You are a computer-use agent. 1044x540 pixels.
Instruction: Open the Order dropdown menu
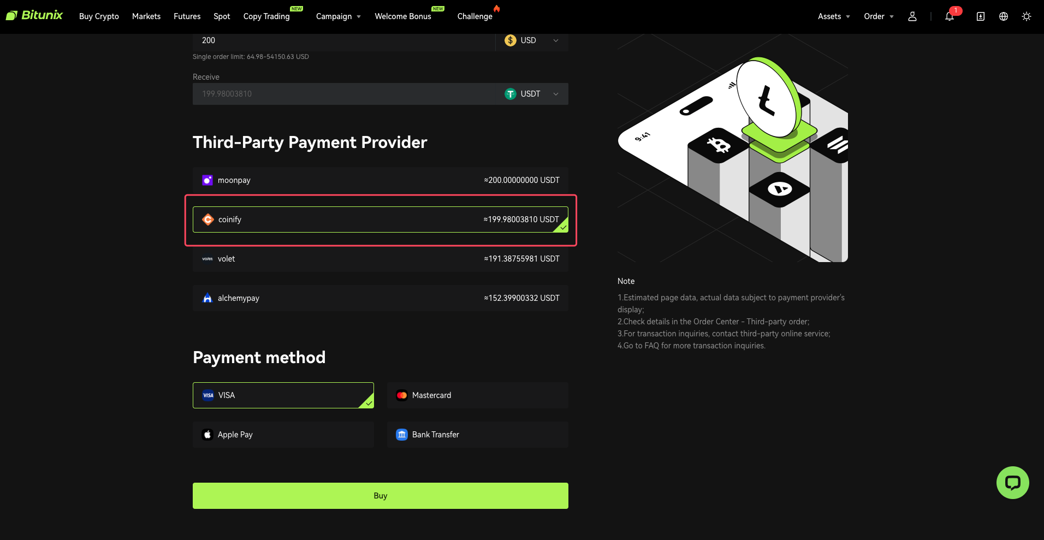(879, 16)
